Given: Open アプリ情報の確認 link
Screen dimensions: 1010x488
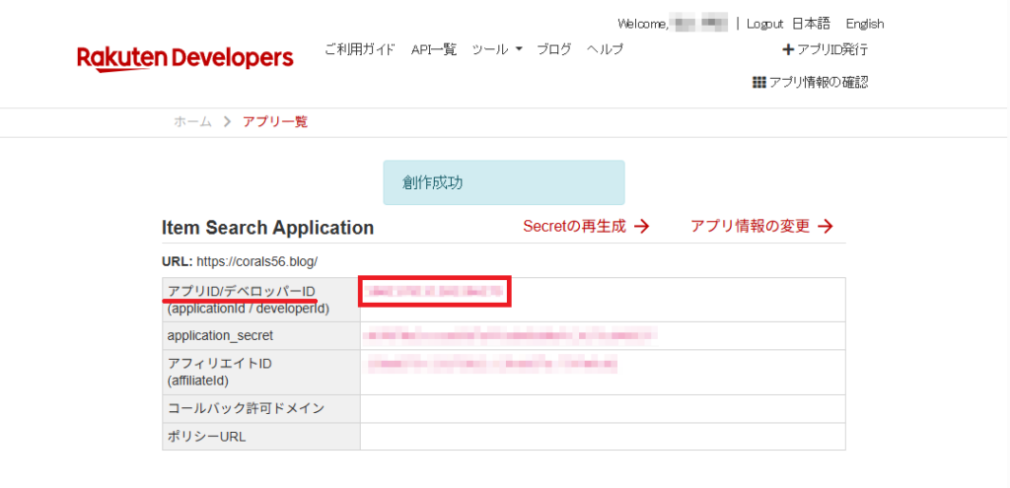Looking at the screenshot, I should [x=811, y=83].
